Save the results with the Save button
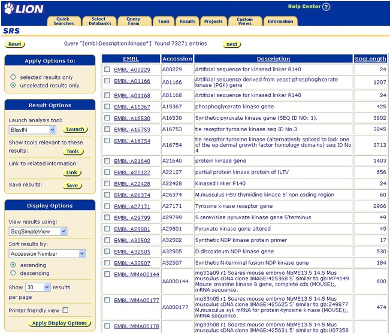The image size is (390, 333). [72, 185]
